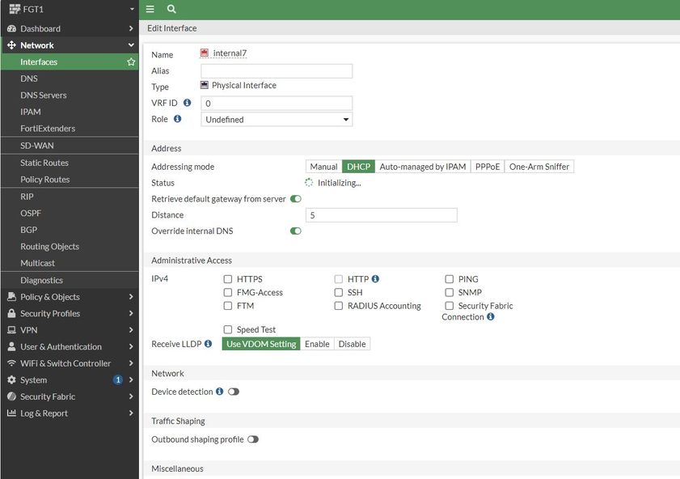
Task: Open the DNS Servers menu item
Action: [x=70, y=95]
